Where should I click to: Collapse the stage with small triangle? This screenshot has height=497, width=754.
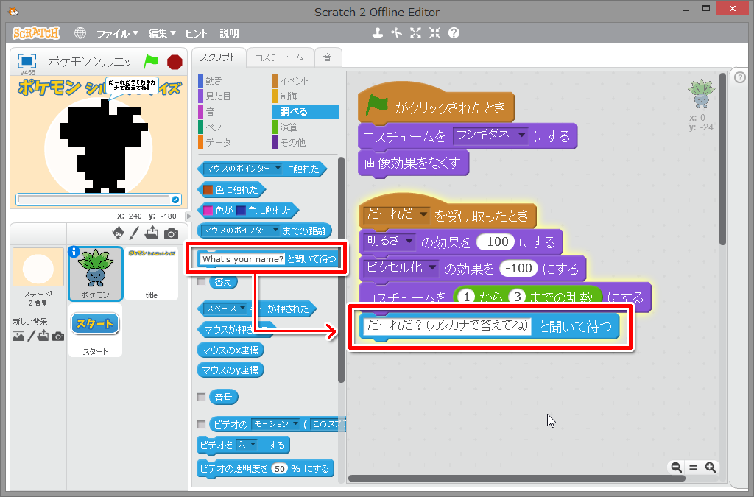[188, 216]
